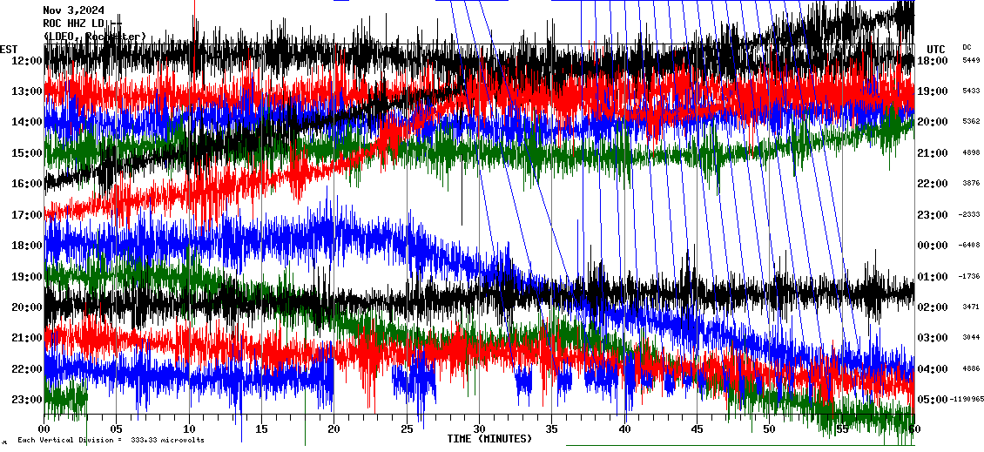The image size is (984, 452).
Task: Click the EST time zone header
Action: coord(9,49)
